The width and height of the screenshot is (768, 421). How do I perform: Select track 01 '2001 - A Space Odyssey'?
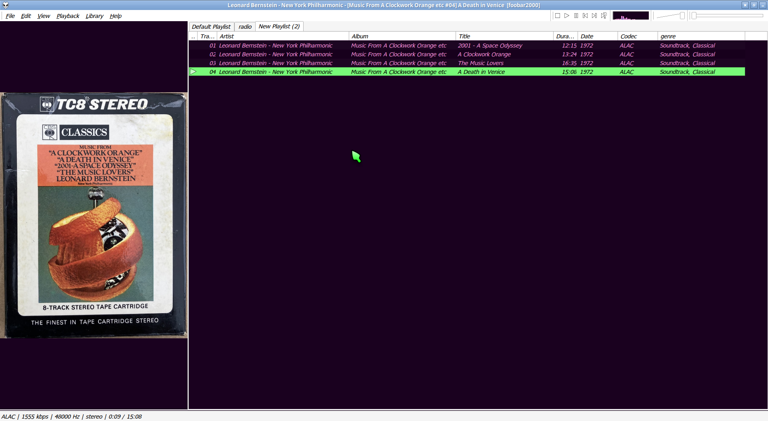tap(467, 46)
